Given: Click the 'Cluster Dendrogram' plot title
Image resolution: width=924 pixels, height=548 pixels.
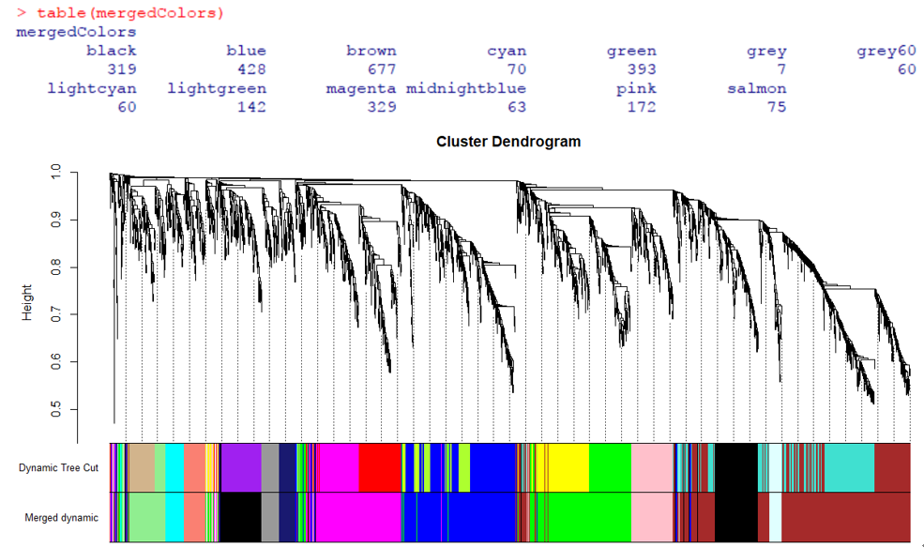Looking at the screenshot, I should 508,142.
